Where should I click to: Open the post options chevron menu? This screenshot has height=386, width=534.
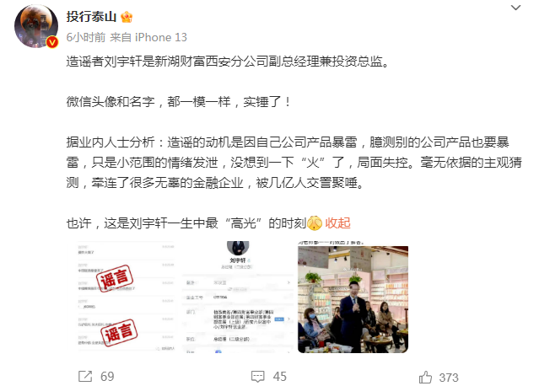click(x=516, y=8)
